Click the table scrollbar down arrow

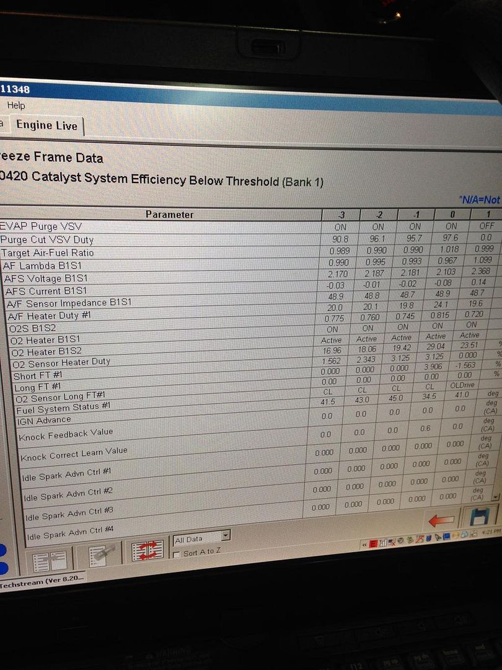(495, 497)
